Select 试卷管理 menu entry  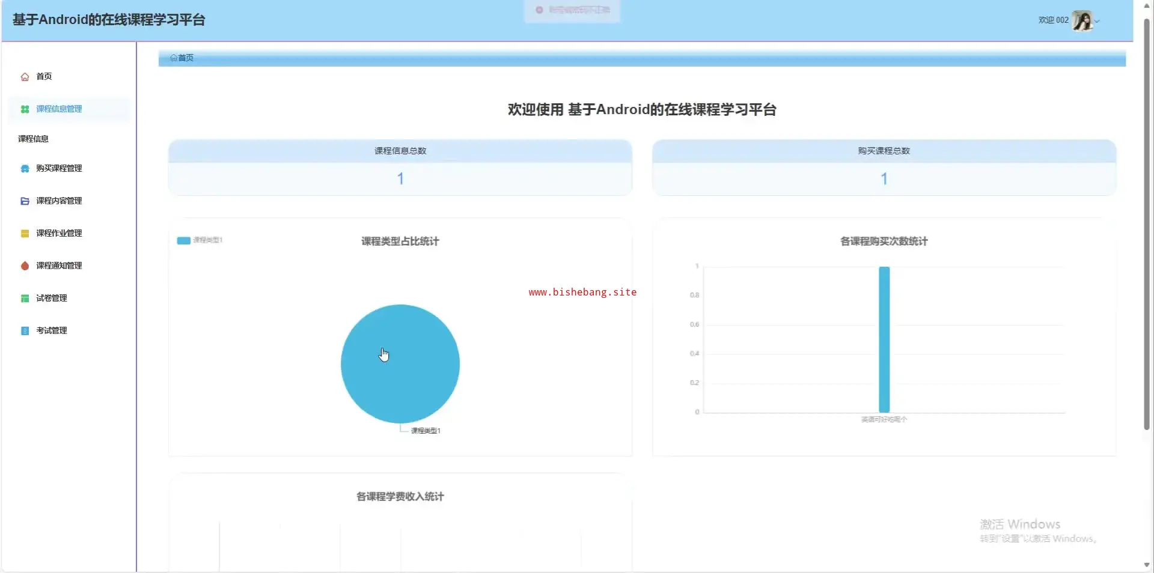tap(52, 299)
